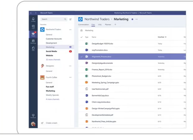Open the Files icon in sidebar
This screenshot has height=140, width=193.
[33, 49]
